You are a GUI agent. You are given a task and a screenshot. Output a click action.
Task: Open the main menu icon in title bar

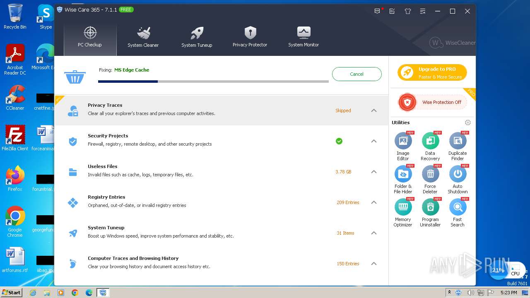coord(423,11)
